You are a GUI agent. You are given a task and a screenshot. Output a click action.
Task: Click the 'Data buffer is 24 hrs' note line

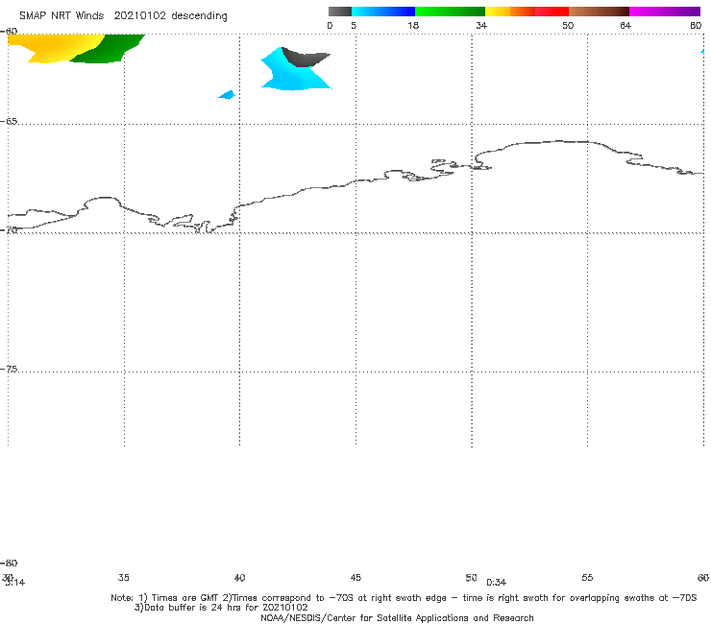(221, 608)
